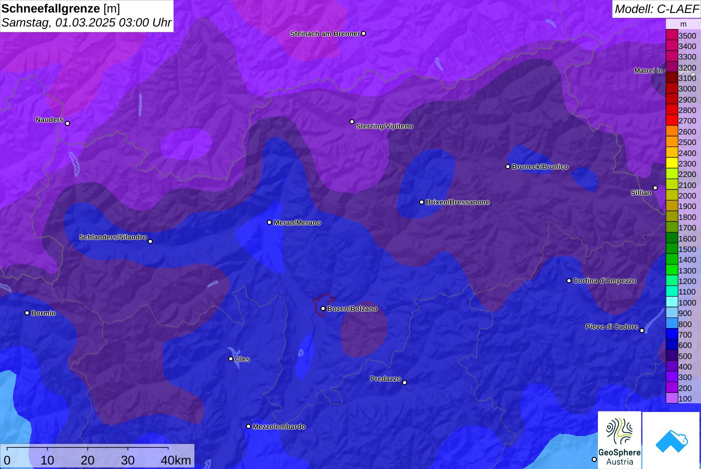This screenshot has width=701, height=469.
Task: Click the Nauders marker dot
Action: (x=68, y=123)
